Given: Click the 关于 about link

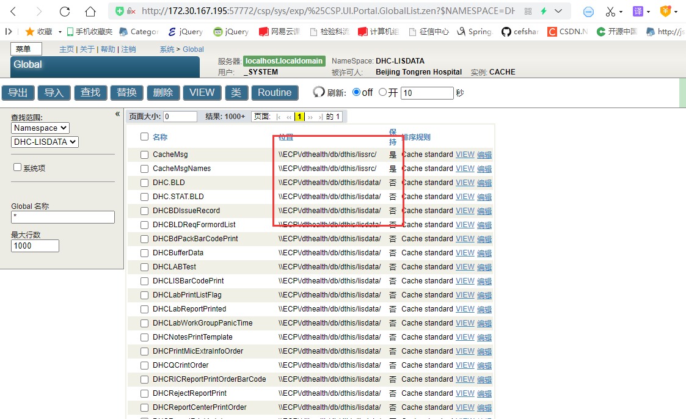Looking at the screenshot, I should click(87, 49).
